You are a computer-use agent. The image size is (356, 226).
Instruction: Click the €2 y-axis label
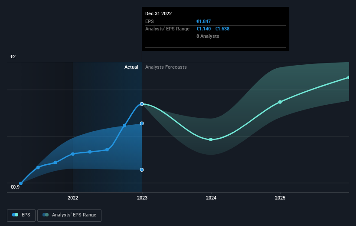pyautogui.click(x=13, y=56)
